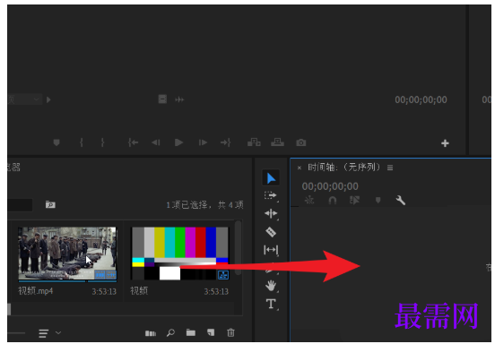Click the New Item icon
The image size is (495, 344).
pyautogui.click(x=211, y=332)
